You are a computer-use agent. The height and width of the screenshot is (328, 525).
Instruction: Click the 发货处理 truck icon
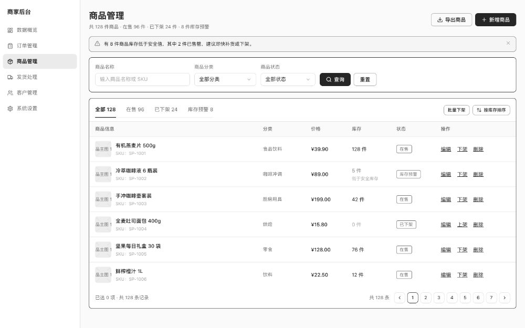10,77
